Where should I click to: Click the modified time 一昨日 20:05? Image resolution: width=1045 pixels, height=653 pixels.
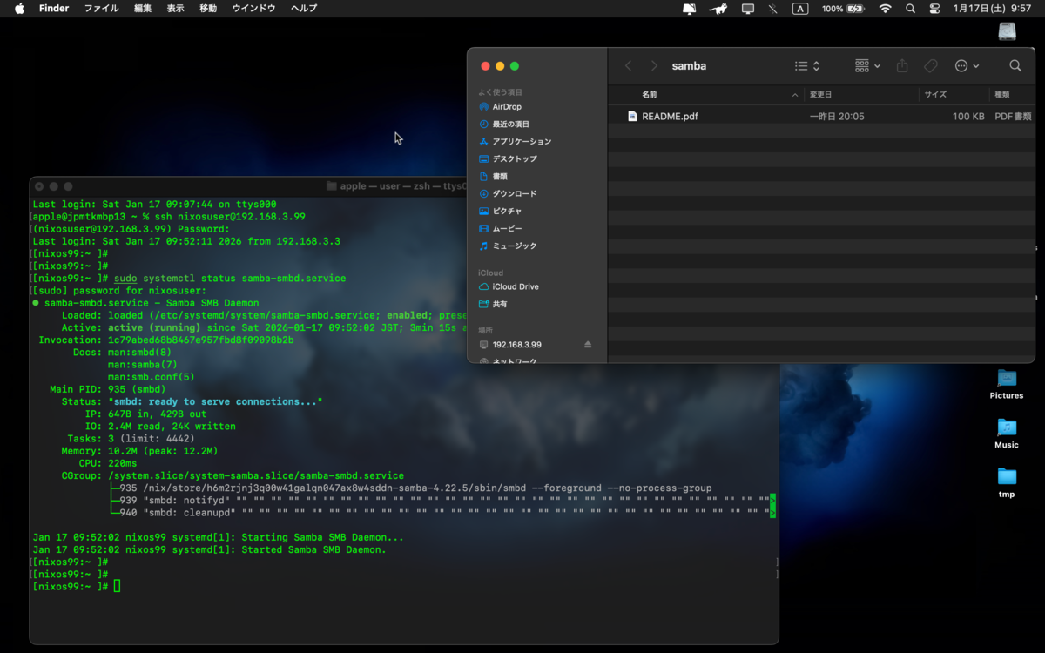coord(837,116)
